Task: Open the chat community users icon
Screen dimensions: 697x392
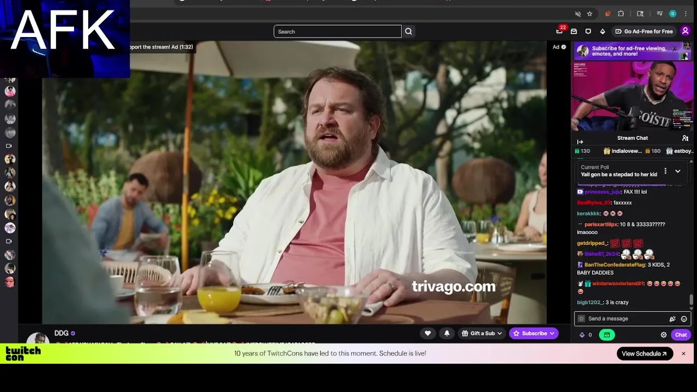Action: (685, 138)
